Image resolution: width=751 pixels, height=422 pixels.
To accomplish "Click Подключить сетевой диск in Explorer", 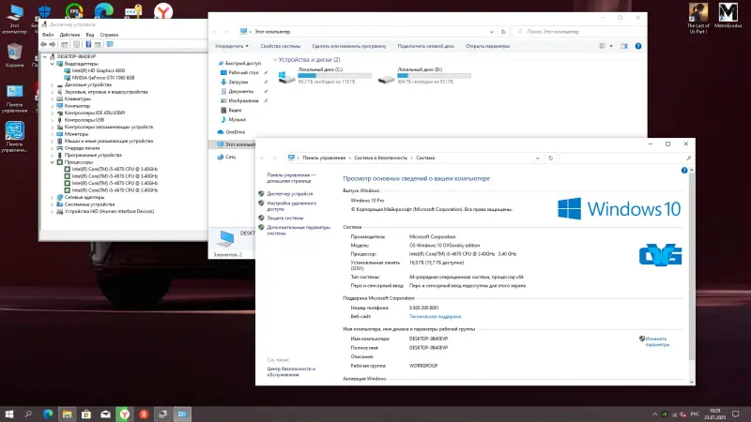I will tap(426, 46).
